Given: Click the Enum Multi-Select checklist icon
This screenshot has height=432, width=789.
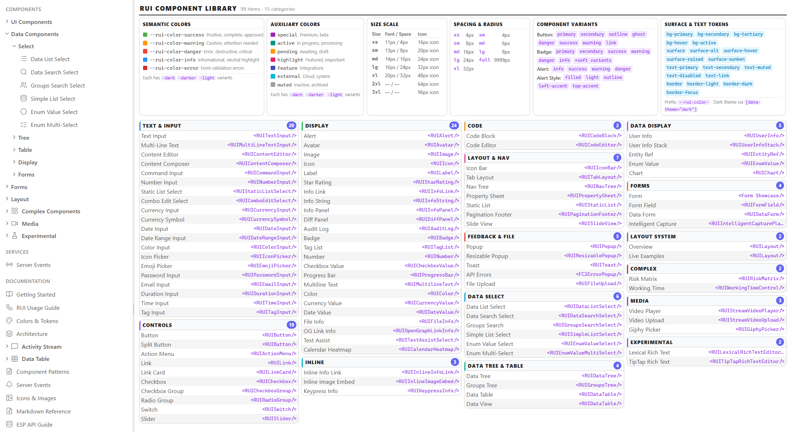Looking at the screenshot, I should pyautogui.click(x=24, y=125).
